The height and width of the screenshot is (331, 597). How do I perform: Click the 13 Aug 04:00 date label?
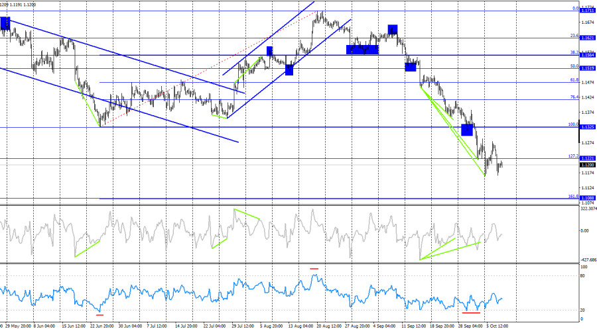pyautogui.click(x=300, y=326)
